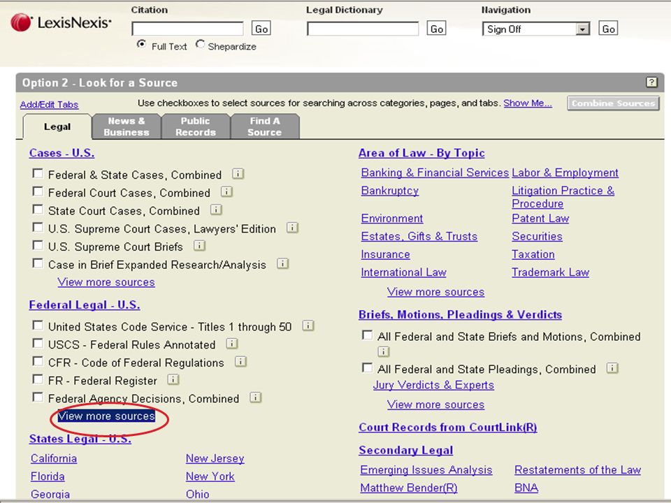Viewport: 671px width, 503px height.
Task: Open info icon for Federal & State Cases, Combined
Action: point(238,174)
